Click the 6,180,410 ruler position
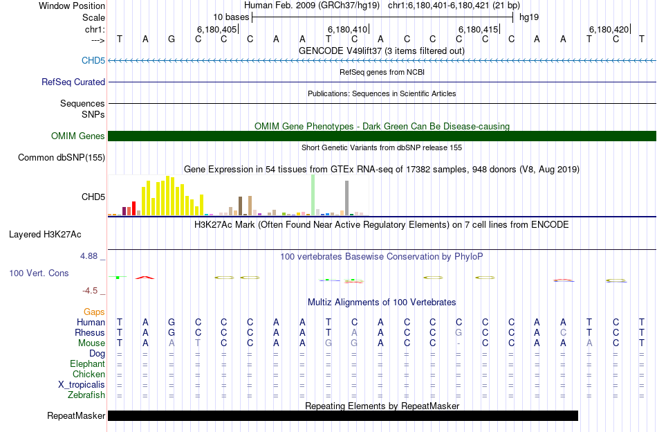The height and width of the screenshot is (432, 657). tap(348, 29)
